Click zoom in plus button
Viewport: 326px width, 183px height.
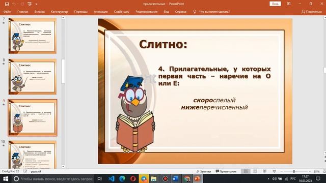(x=310, y=171)
